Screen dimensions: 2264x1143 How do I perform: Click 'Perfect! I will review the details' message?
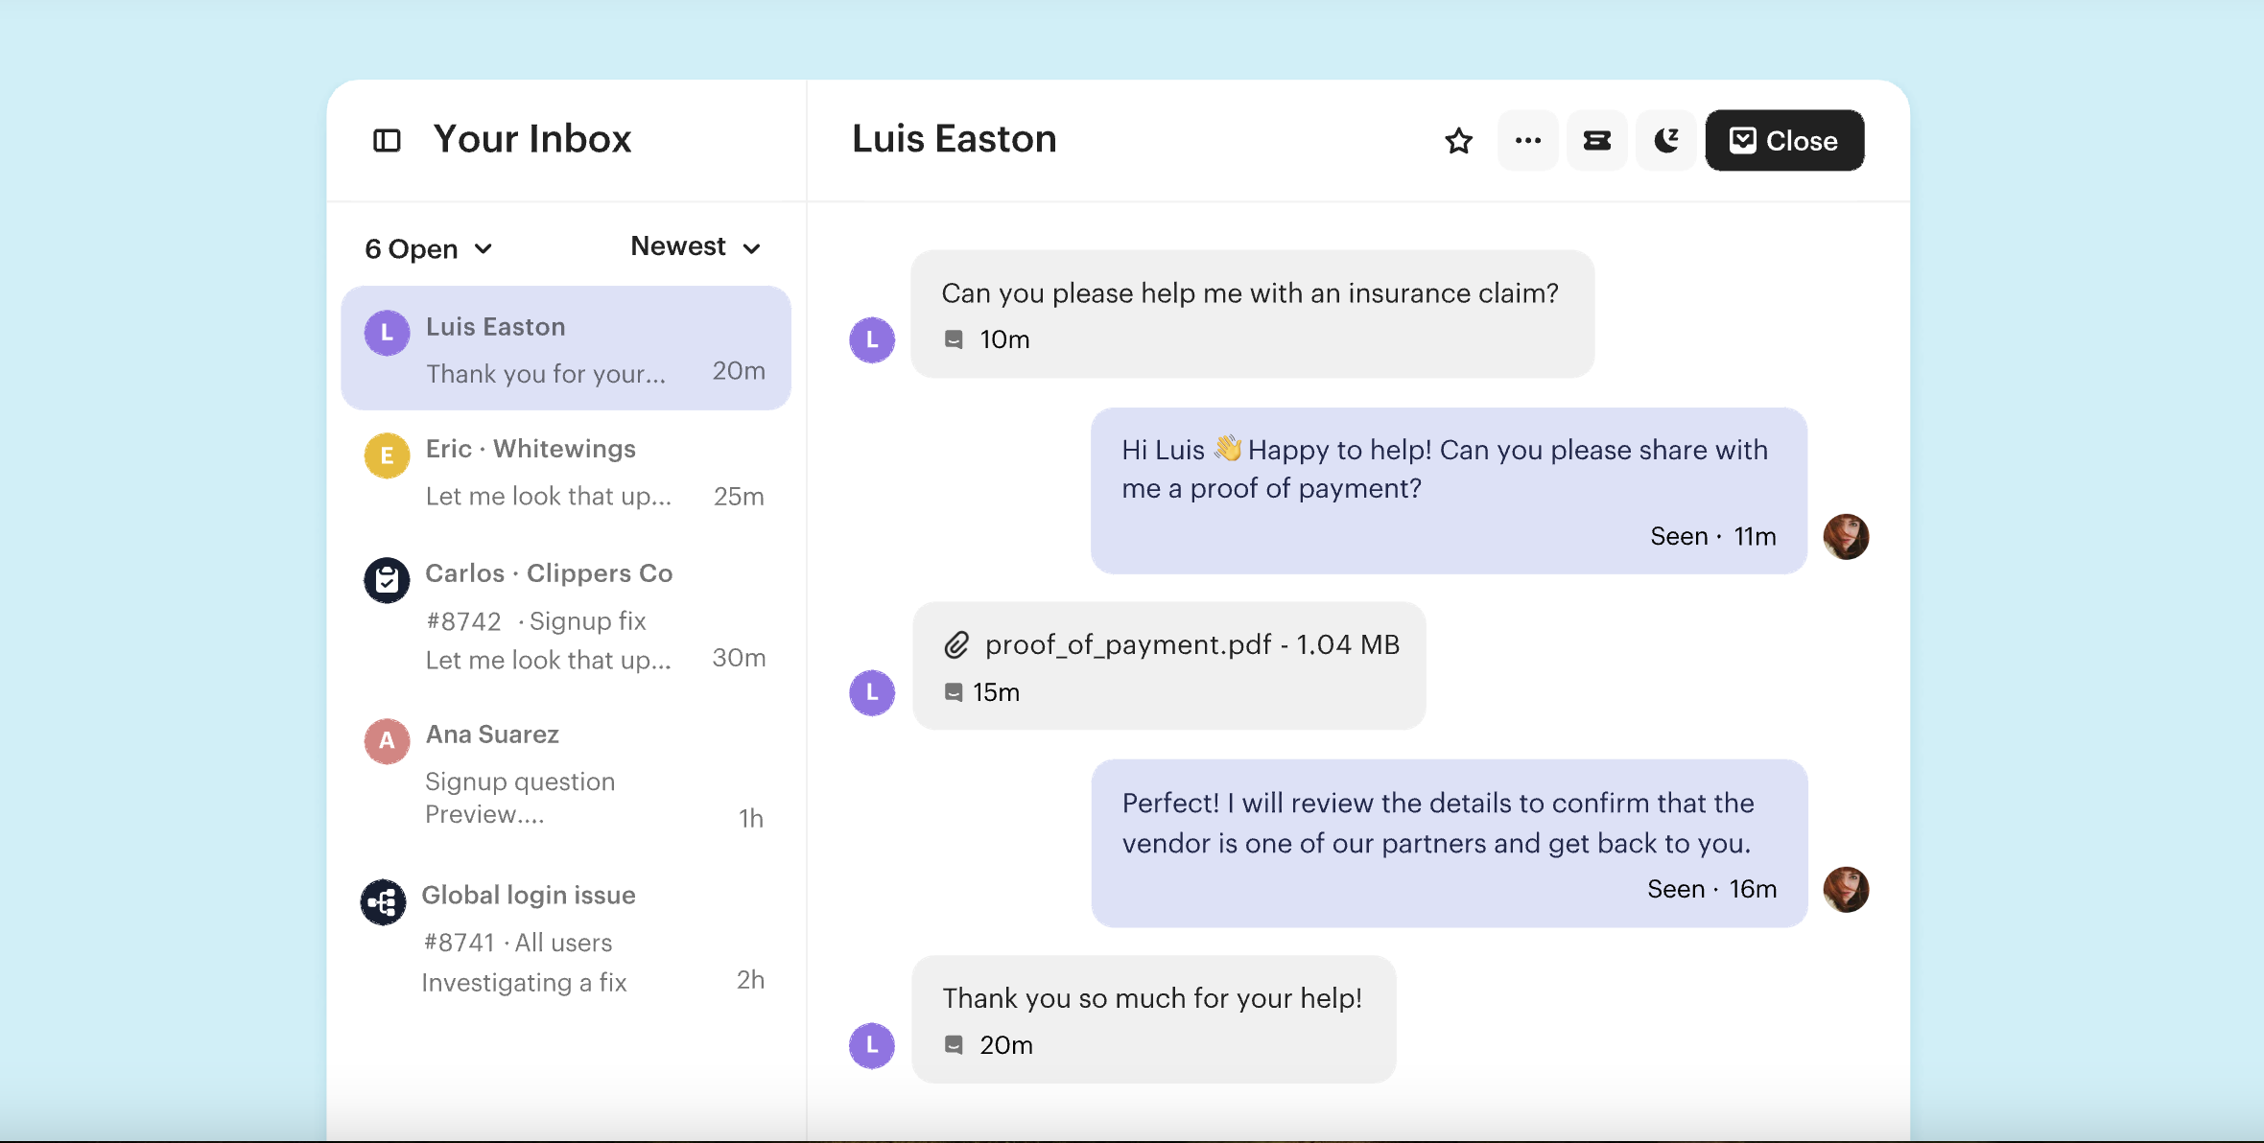pyautogui.click(x=1449, y=843)
